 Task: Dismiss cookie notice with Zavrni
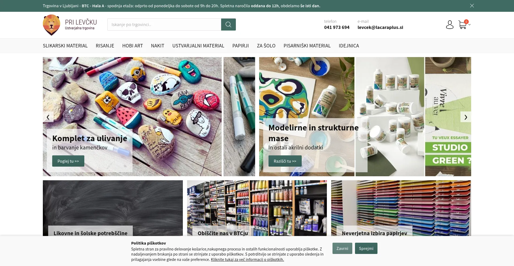click(x=342, y=248)
